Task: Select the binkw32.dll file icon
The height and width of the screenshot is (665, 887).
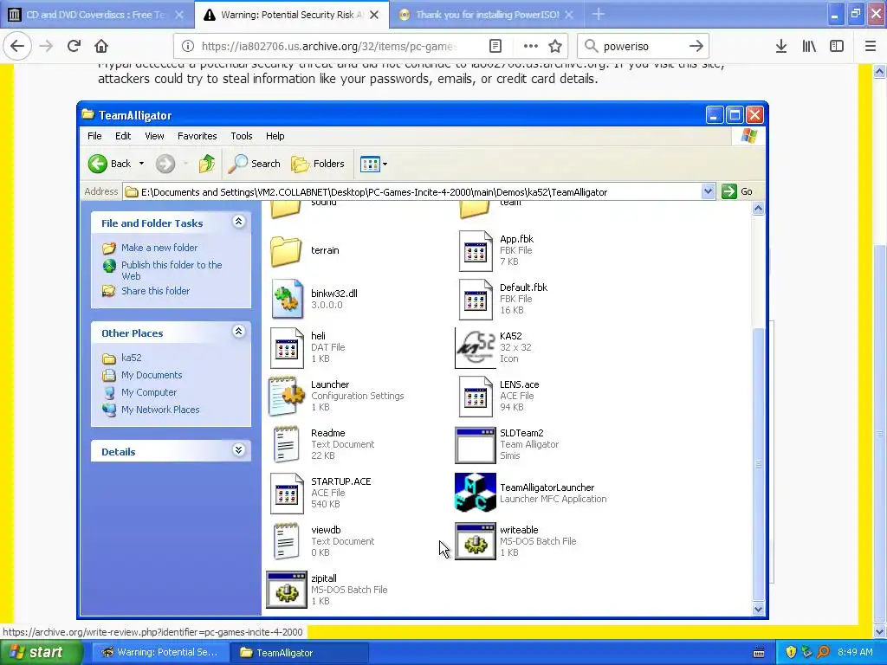Action: click(287, 299)
